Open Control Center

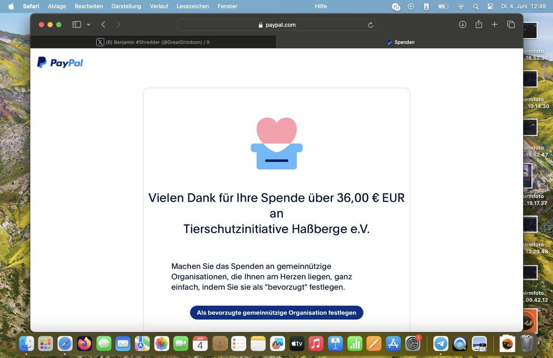pos(490,6)
